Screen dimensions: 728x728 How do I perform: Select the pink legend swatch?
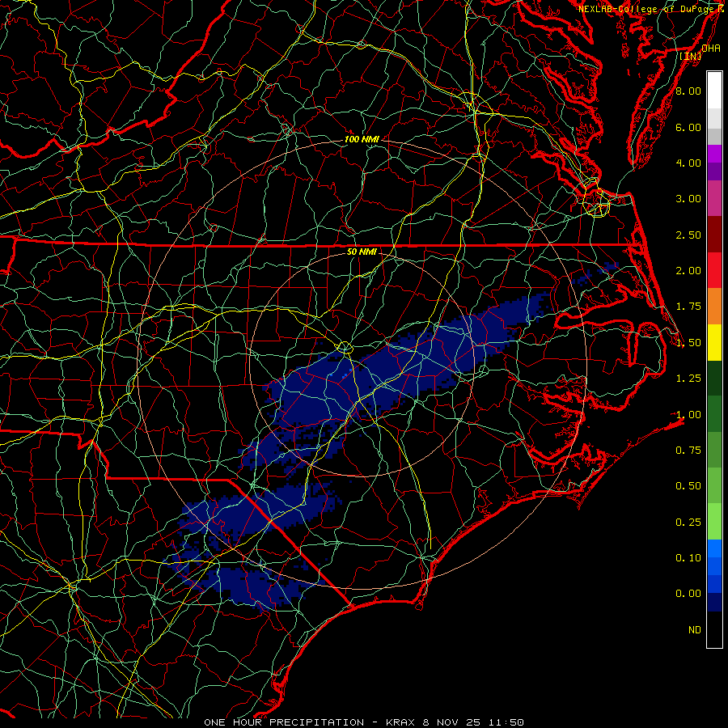714,198
